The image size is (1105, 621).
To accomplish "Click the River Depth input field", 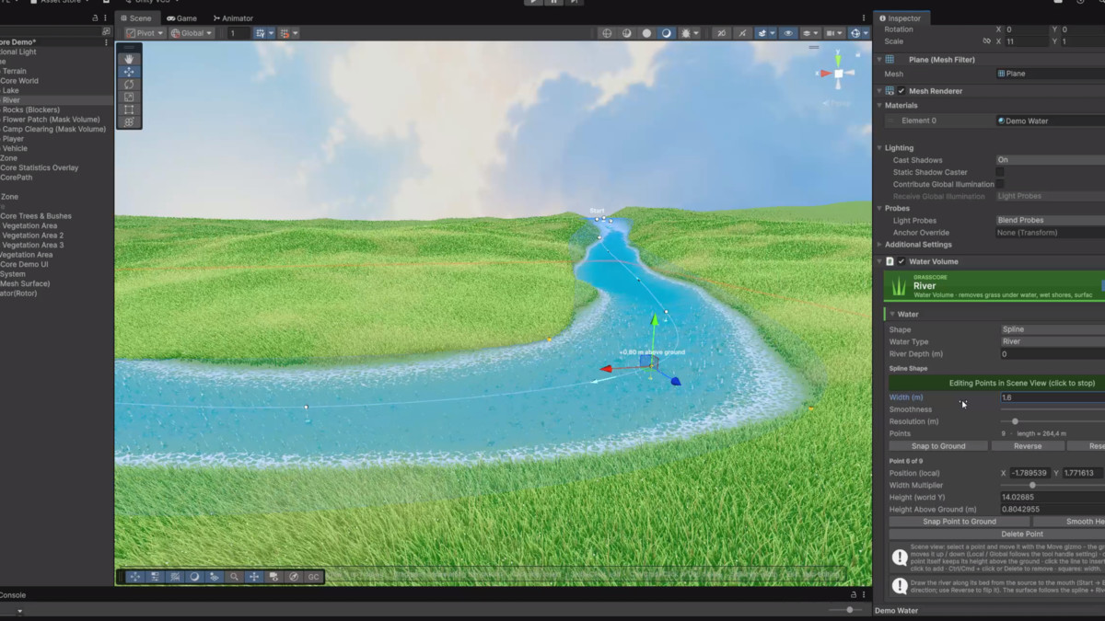I will point(1053,354).
